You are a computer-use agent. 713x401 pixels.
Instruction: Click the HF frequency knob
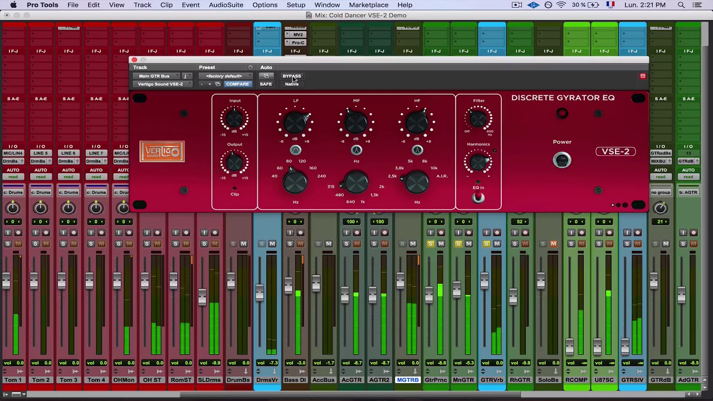[417, 182]
